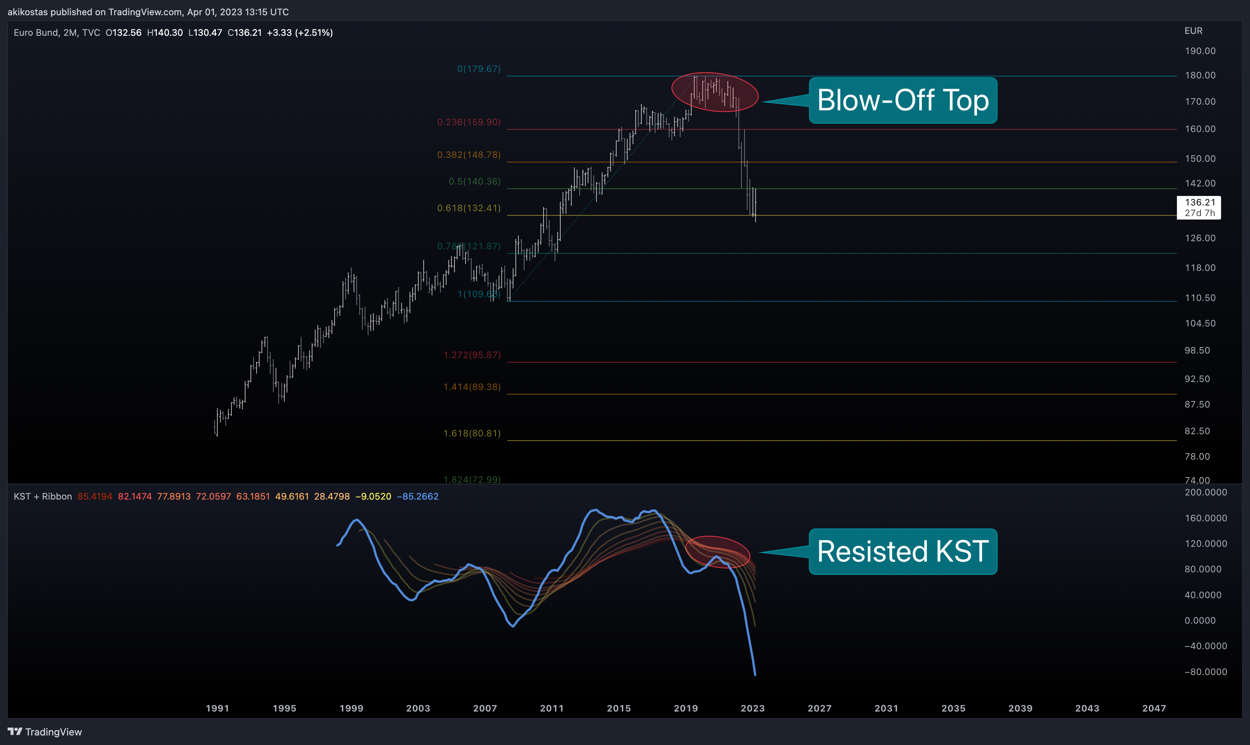
Task: Click the blue KST value −85.2662
Action: tap(417, 497)
